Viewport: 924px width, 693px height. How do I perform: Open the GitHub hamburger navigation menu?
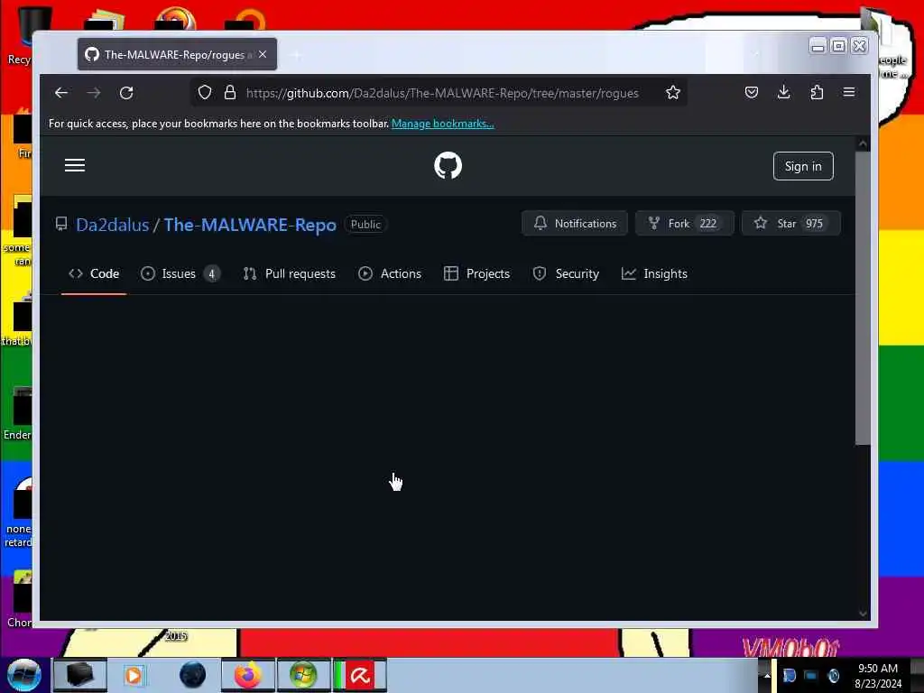tap(75, 166)
